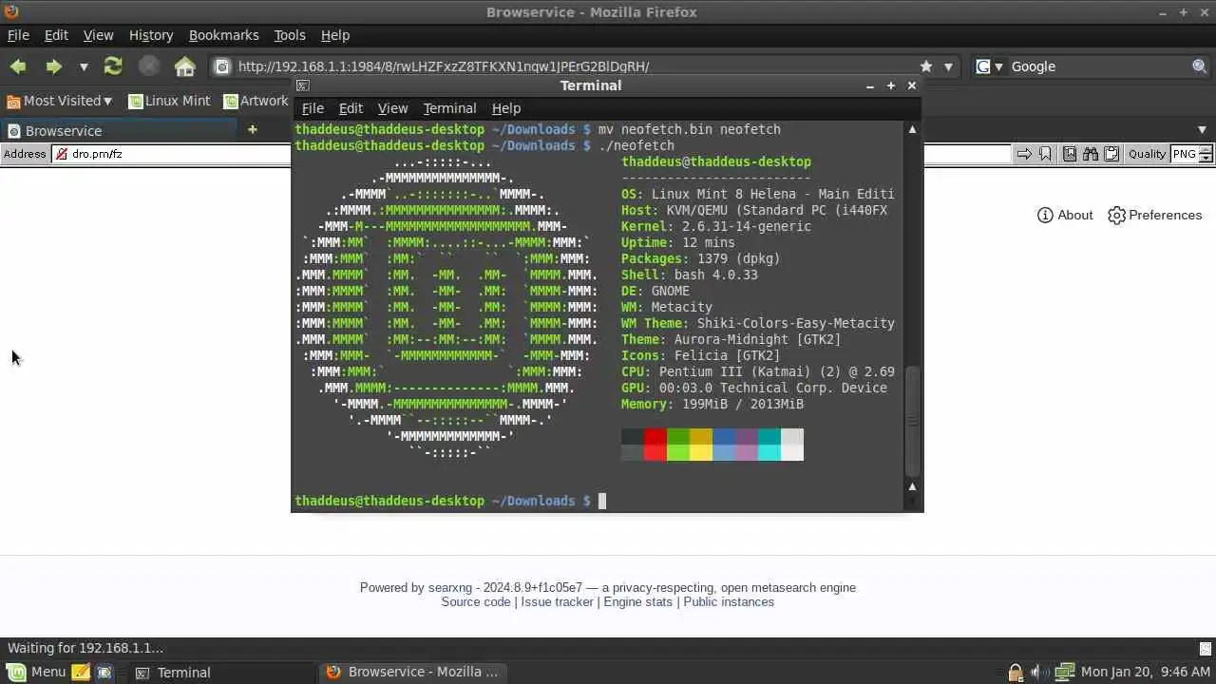Click the Browservice clipboard icon
This screenshot has width=1216, height=684.
[x=1111, y=154]
